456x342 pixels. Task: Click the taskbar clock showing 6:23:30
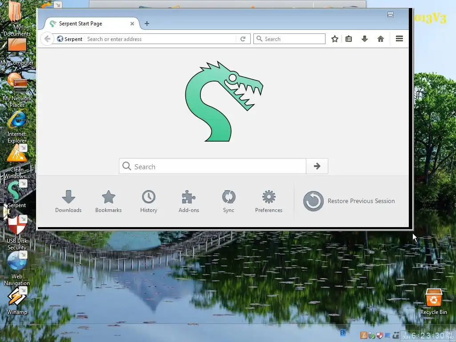click(x=427, y=336)
